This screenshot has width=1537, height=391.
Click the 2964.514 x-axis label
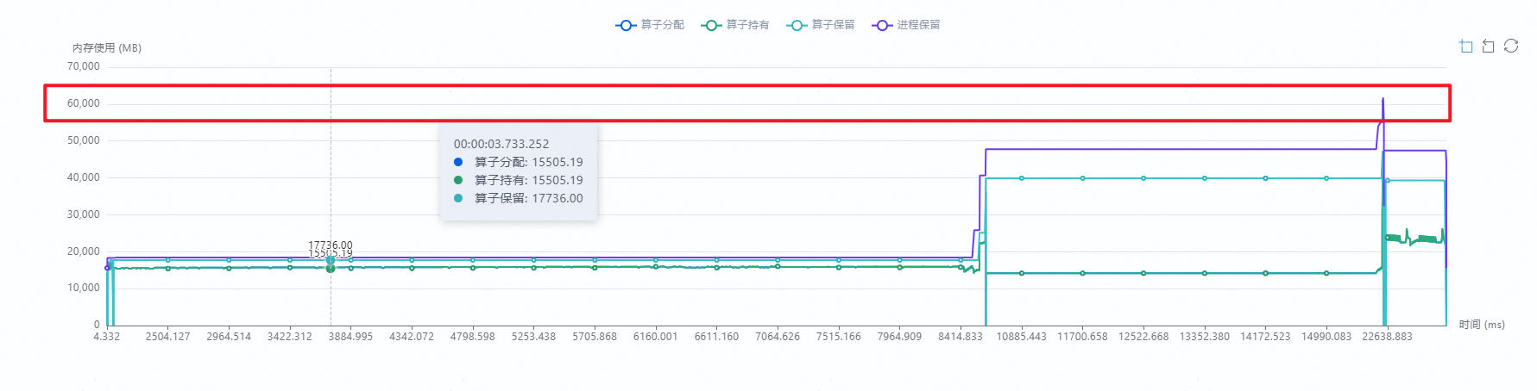coord(229,337)
